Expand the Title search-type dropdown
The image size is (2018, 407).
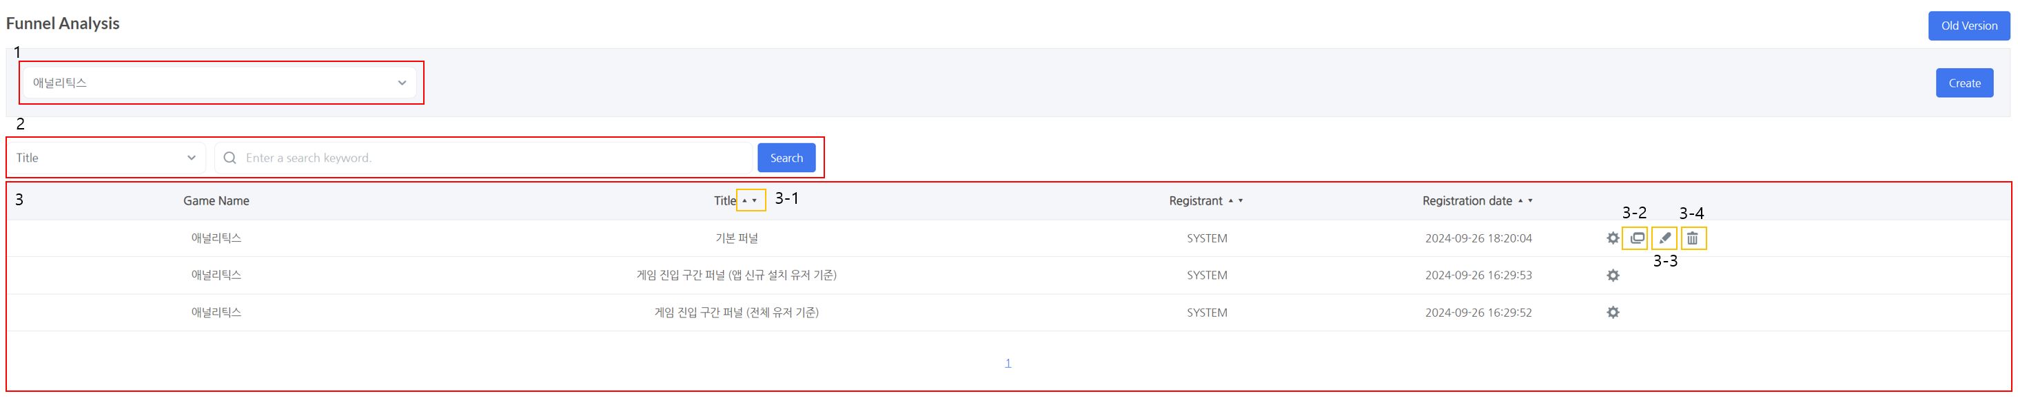tap(105, 158)
